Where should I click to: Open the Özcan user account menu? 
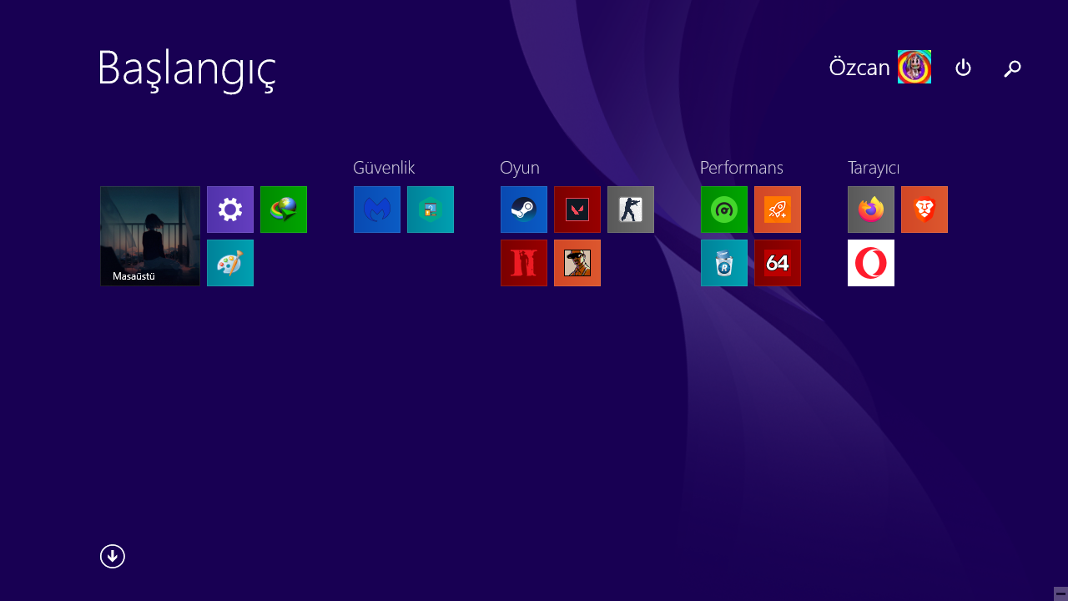coord(879,67)
